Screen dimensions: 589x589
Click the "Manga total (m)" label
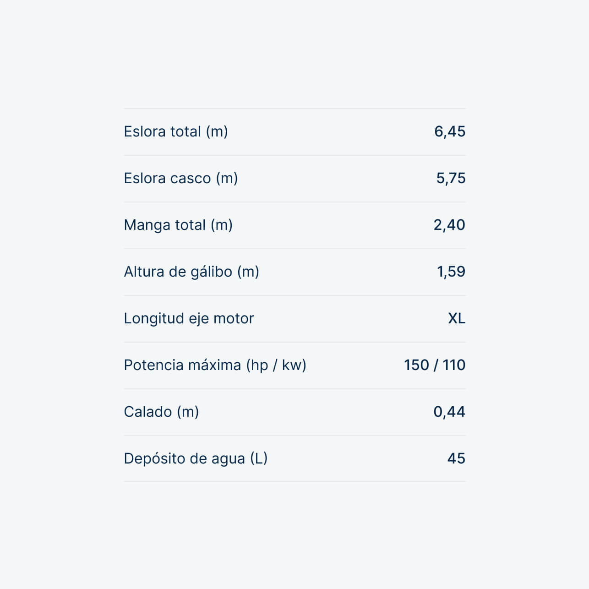pos(178,225)
